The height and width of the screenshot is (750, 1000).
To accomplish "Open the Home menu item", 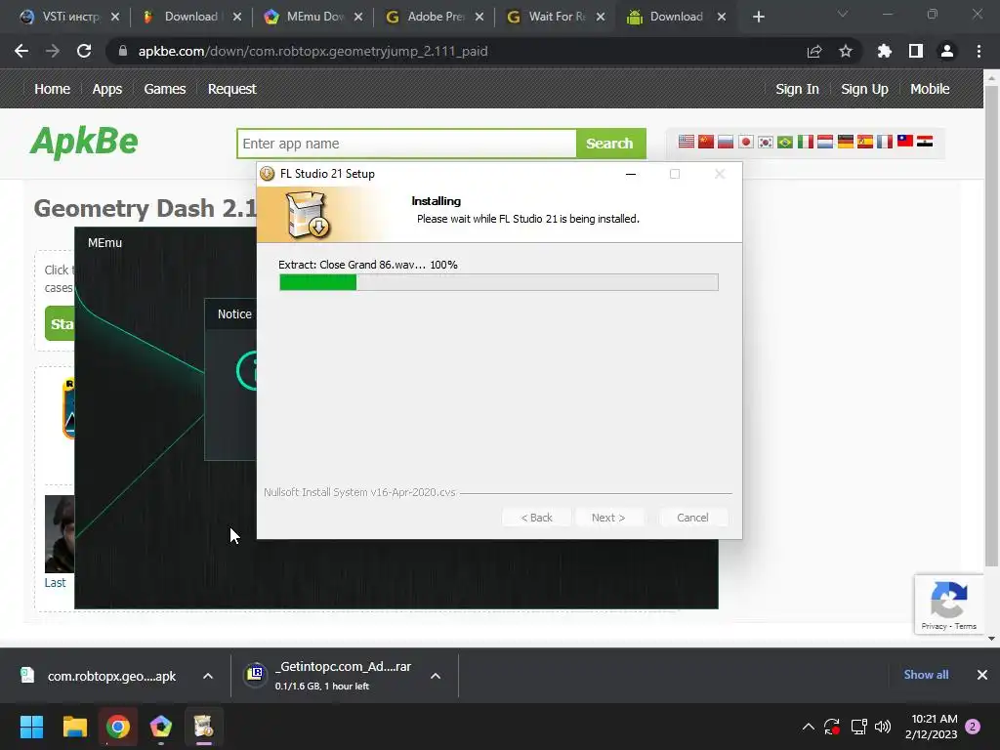I will coord(53,89).
